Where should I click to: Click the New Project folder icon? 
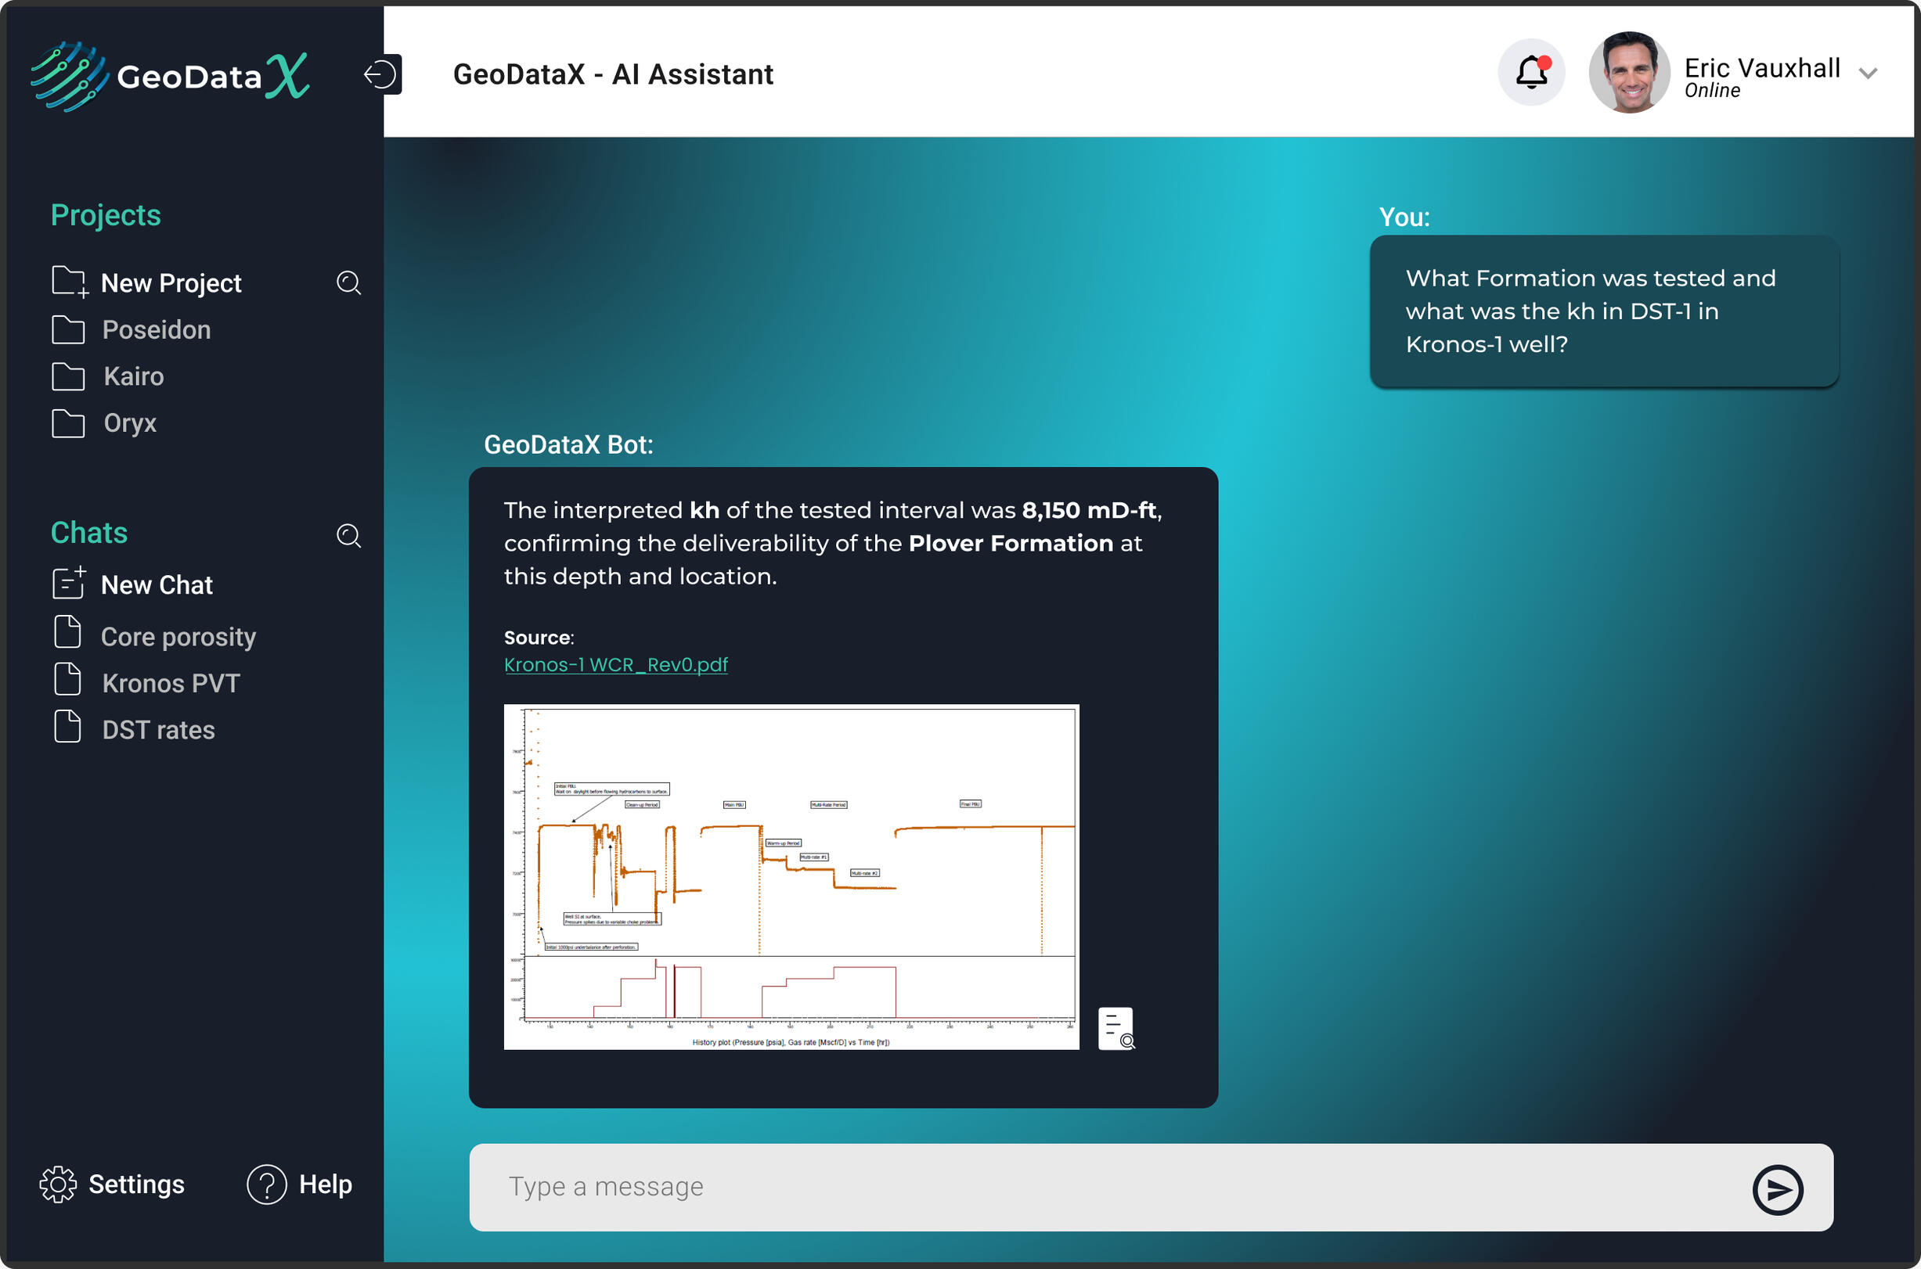click(x=69, y=282)
